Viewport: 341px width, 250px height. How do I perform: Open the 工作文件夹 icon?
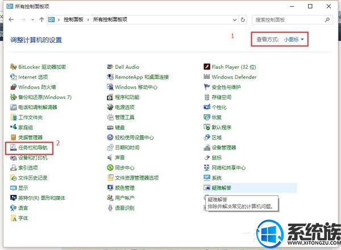tap(13, 118)
